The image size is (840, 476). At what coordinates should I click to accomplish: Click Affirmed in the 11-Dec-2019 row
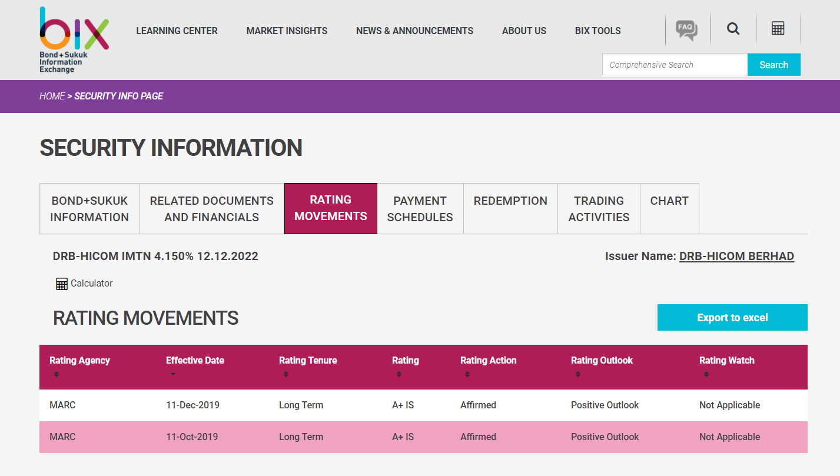click(x=478, y=405)
